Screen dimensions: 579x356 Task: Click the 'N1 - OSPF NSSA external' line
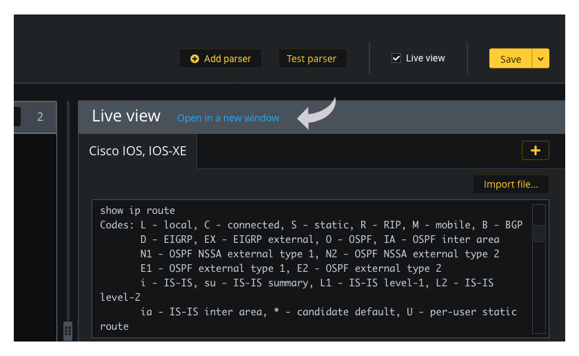(x=319, y=254)
